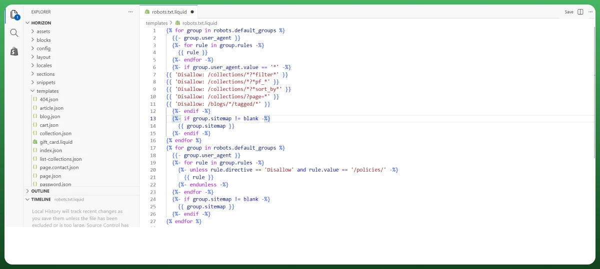Expand the OUTLINE section
This screenshot has width=600, height=269.
(x=40, y=191)
